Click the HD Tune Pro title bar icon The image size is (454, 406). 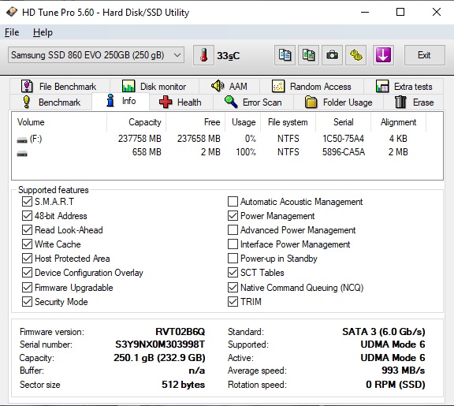click(x=12, y=12)
